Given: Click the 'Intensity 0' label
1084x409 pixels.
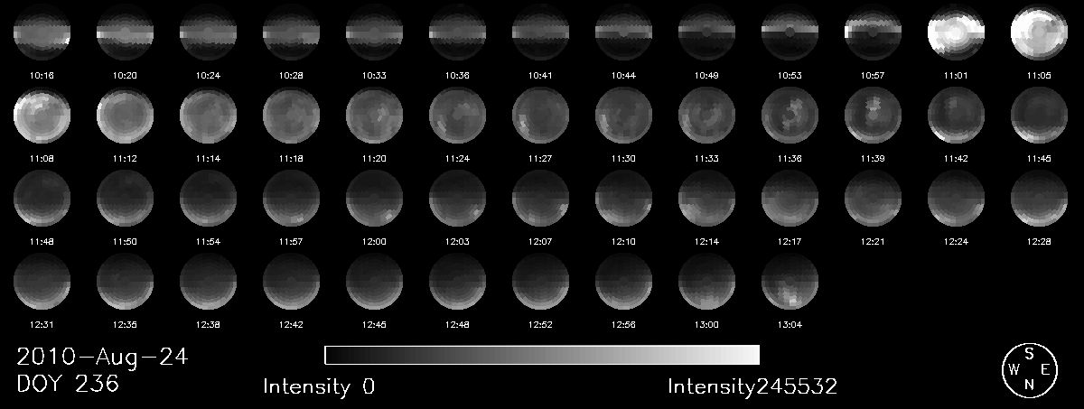Looking at the screenshot, I should point(319,387).
